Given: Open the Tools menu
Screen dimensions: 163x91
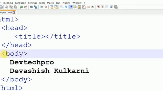Looking at the screenshot, I should coord(42,3).
